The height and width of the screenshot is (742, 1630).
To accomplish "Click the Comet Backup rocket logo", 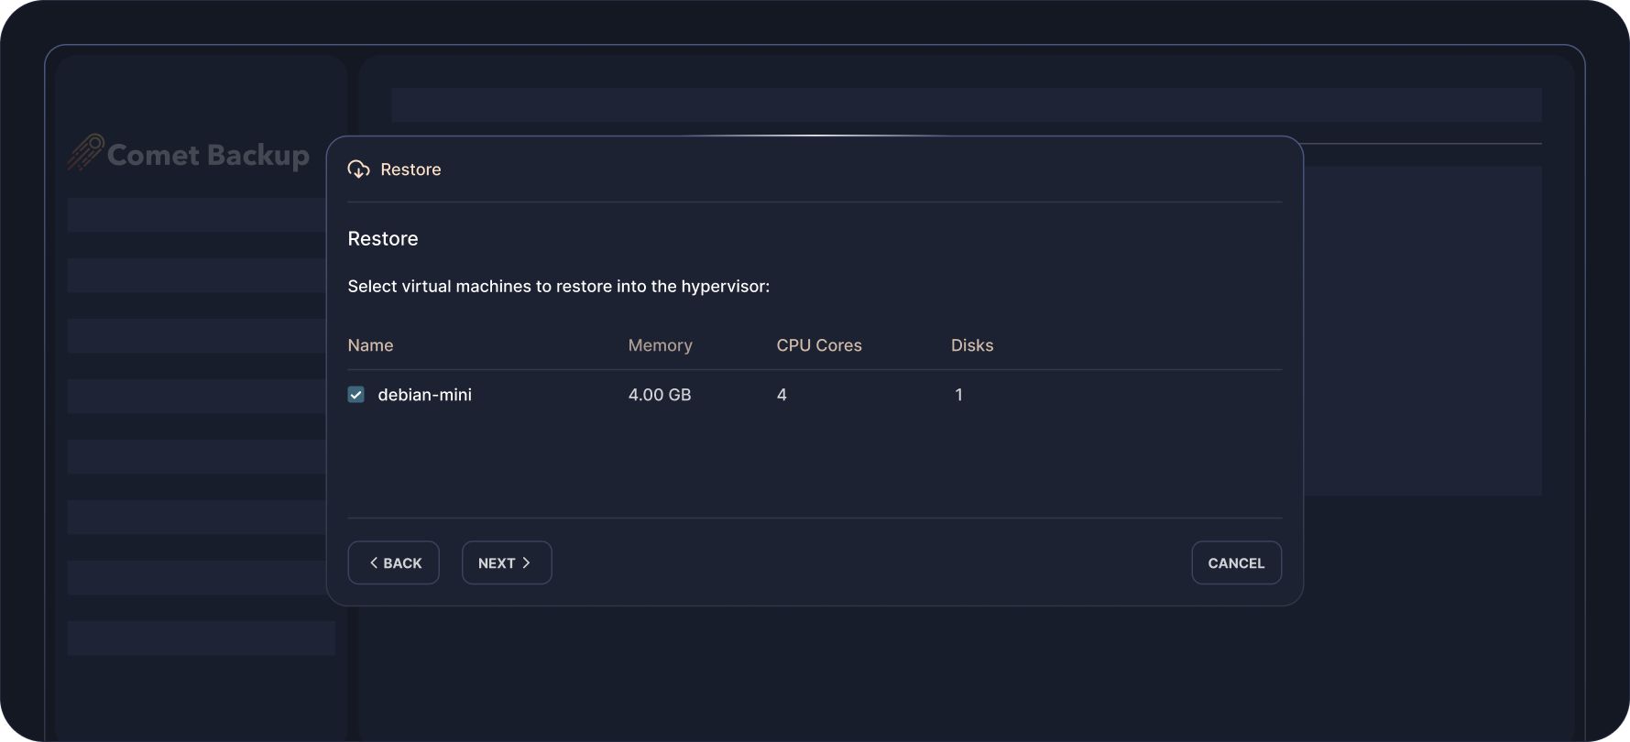I will [x=85, y=152].
